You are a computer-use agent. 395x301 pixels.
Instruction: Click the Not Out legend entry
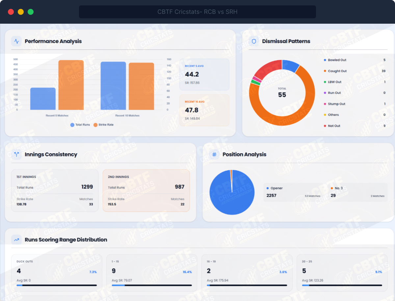(x=334, y=126)
